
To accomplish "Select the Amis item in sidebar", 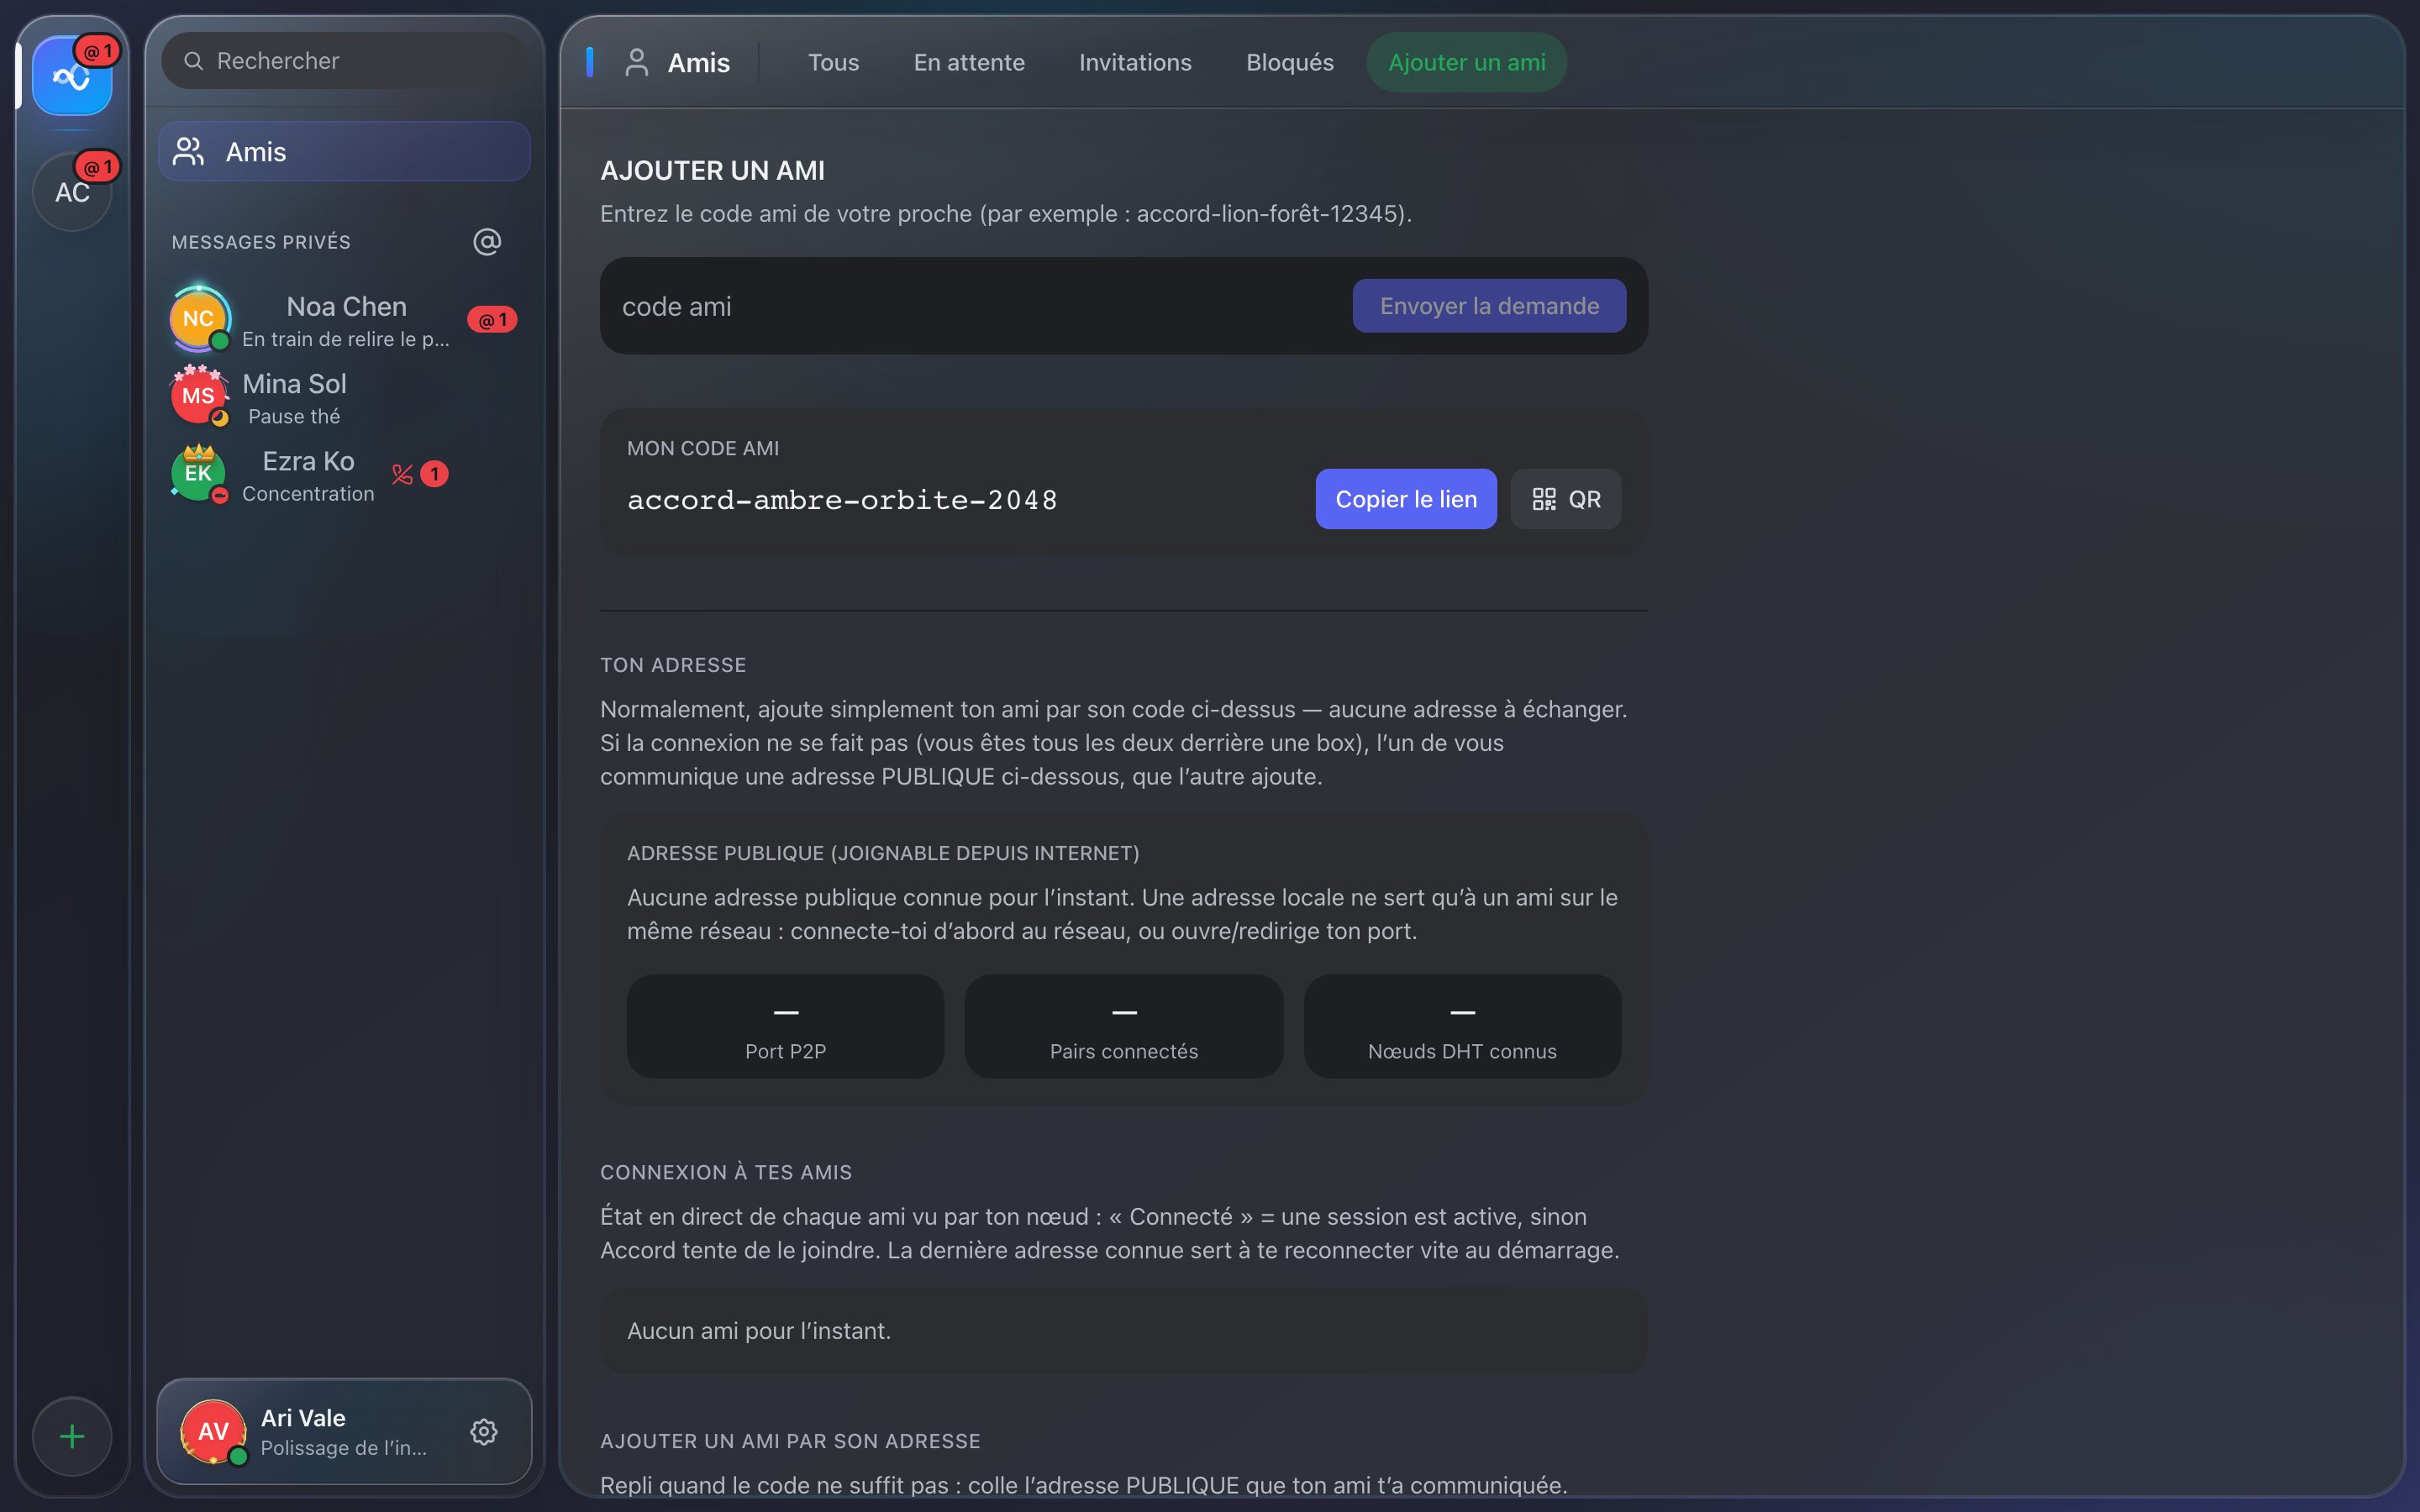I will point(344,152).
